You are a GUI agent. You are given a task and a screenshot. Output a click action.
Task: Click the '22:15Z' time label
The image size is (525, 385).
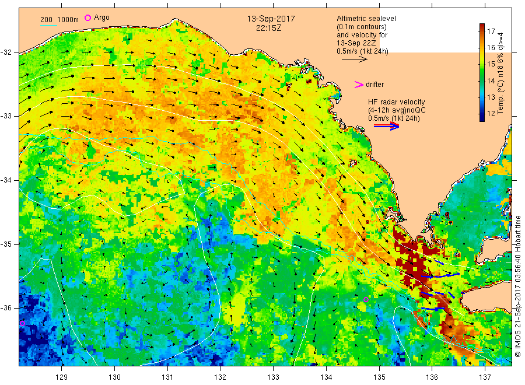coord(268,28)
